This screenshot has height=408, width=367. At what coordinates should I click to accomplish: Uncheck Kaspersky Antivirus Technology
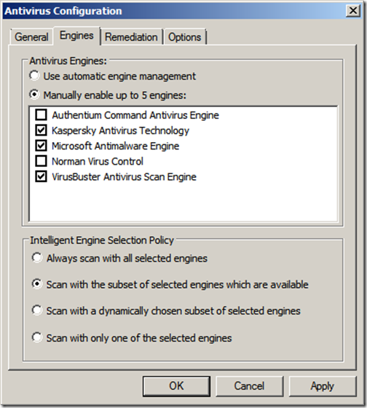[41, 130]
